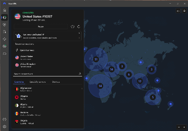Click the Quick Connect lightning icon

click(x=17, y=50)
